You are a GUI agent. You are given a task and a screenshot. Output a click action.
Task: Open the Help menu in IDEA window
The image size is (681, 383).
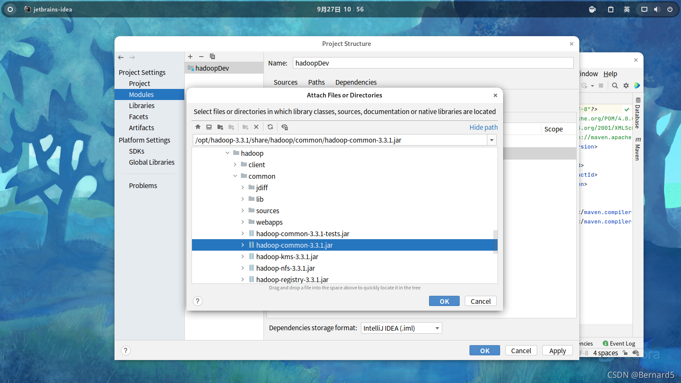point(610,74)
